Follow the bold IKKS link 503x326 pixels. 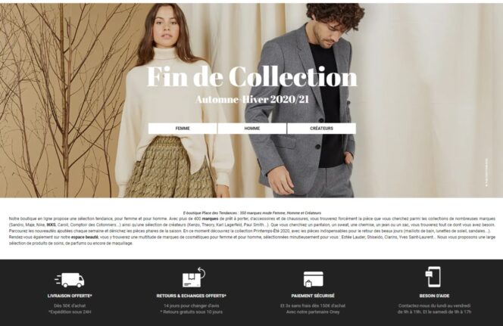click(51, 225)
